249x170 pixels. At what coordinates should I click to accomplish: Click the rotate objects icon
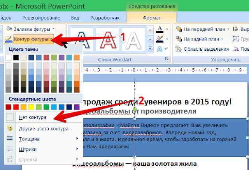[236, 49]
